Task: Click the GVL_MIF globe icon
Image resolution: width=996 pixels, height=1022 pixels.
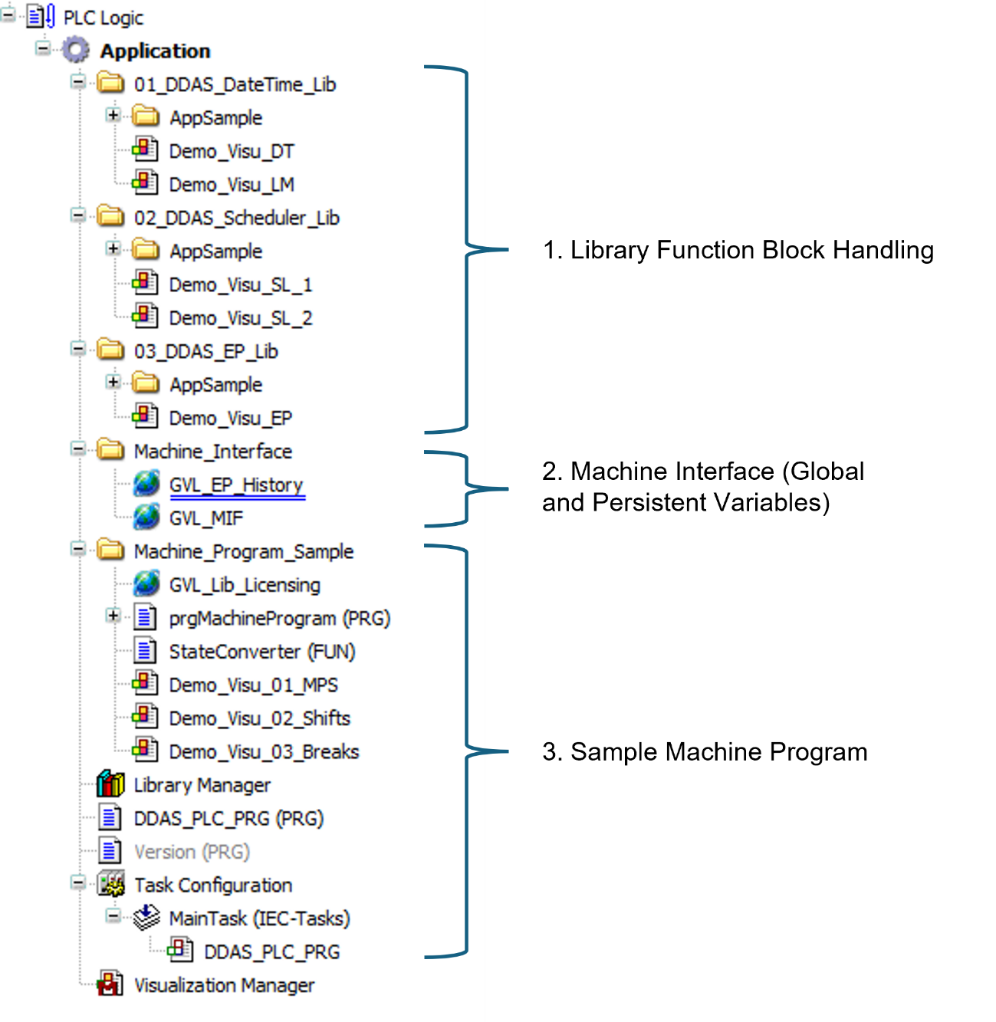Action: click(146, 517)
